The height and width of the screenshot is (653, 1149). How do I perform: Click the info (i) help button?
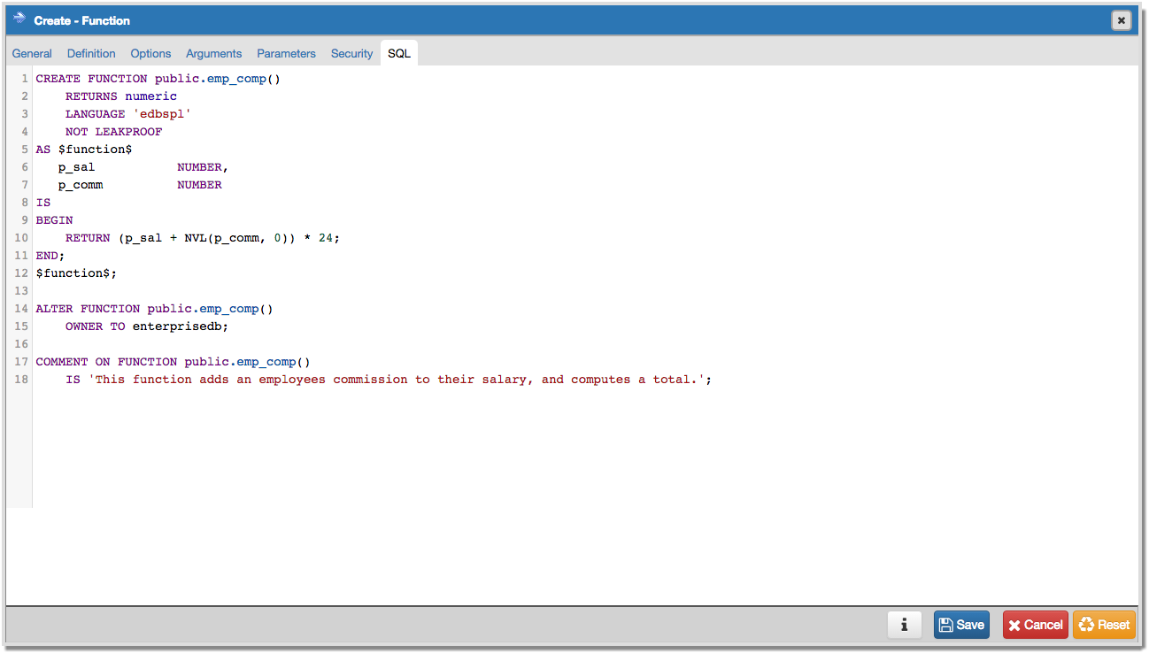point(904,625)
